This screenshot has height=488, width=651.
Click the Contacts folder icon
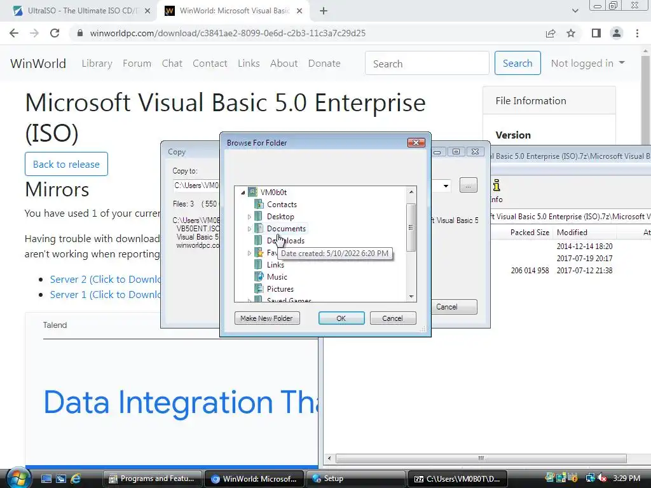(x=259, y=204)
